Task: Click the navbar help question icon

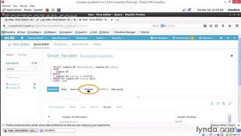Action: (221, 38)
